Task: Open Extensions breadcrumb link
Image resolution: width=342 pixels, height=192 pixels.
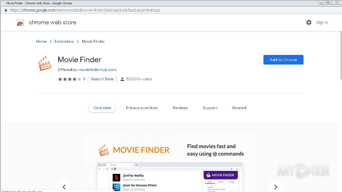Action: pyautogui.click(x=64, y=41)
